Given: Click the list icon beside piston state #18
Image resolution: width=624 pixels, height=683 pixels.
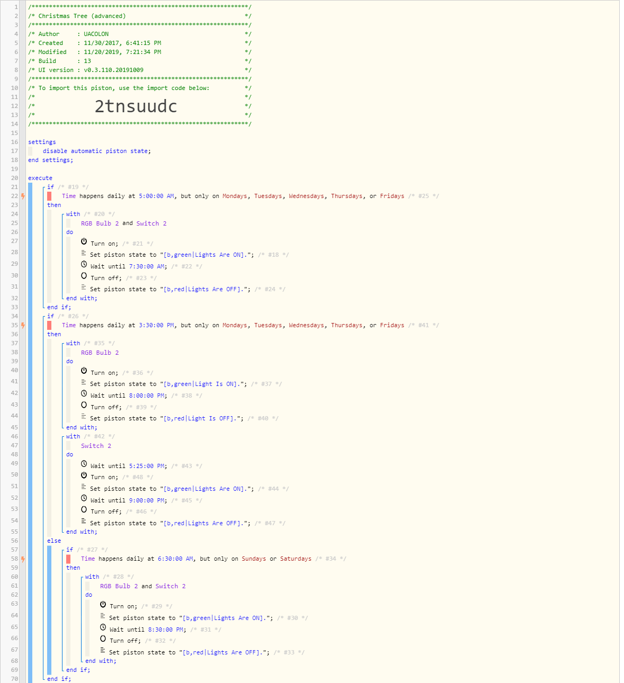Looking at the screenshot, I should (84, 254).
